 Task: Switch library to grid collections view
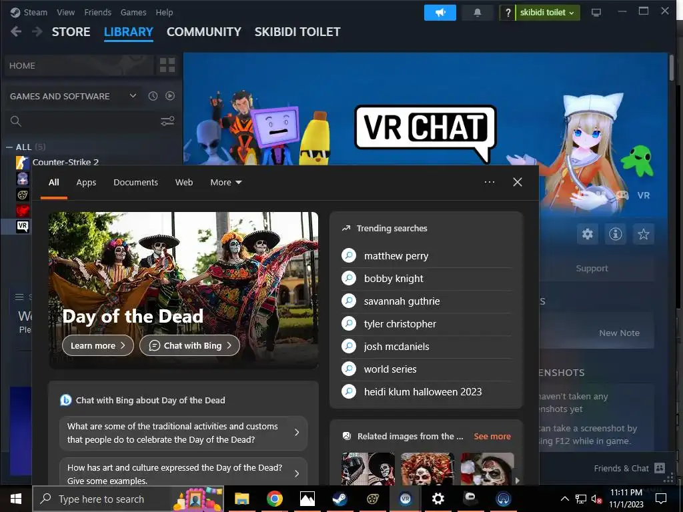tap(167, 65)
